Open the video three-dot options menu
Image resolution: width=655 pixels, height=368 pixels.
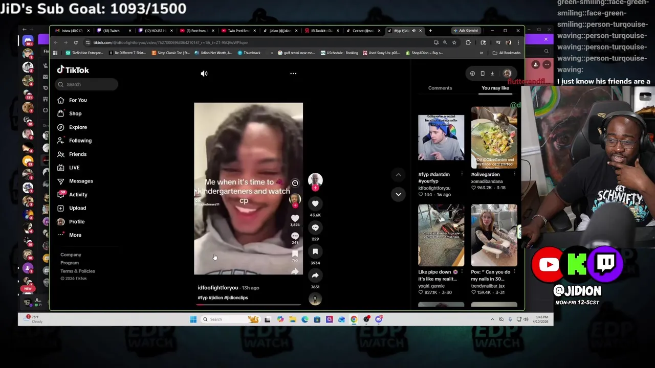(x=293, y=74)
